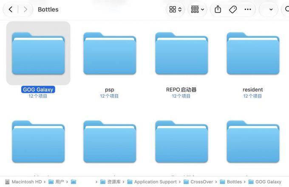This screenshot has width=289, height=187.
Task: Click the Tags toolbar icon
Action: click(x=233, y=9)
